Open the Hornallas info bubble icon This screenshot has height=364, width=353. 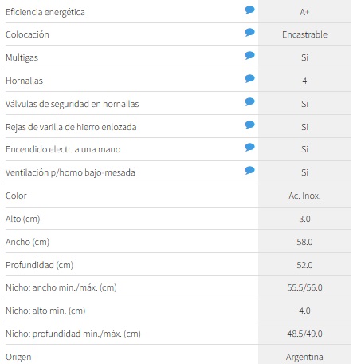pyautogui.click(x=249, y=79)
